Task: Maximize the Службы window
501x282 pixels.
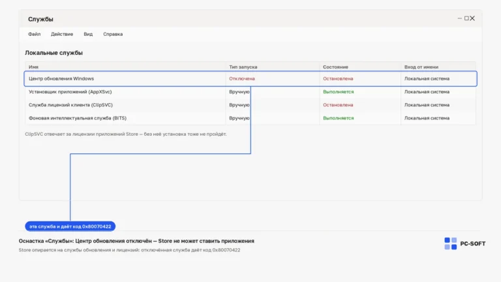Action: [x=466, y=18]
